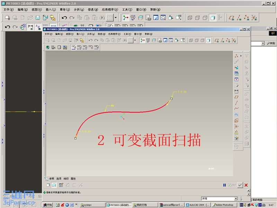Open the 所有 selection filter dropdown
Image resolution: width=277 pixels, height=208 pixels.
tap(236, 199)
